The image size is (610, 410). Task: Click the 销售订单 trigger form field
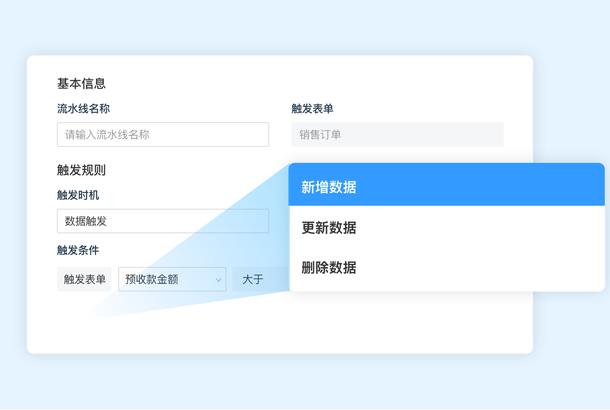[397, 135]
